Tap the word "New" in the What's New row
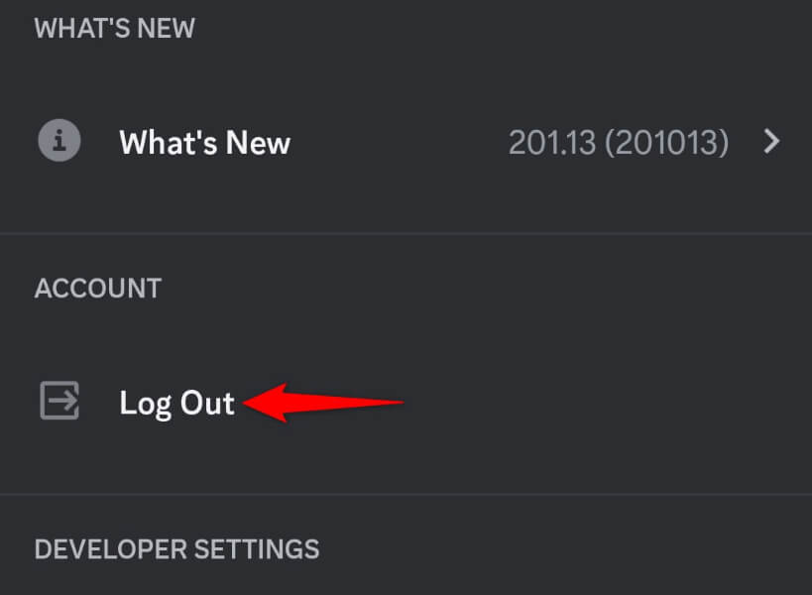 click(x=256, y=142)
